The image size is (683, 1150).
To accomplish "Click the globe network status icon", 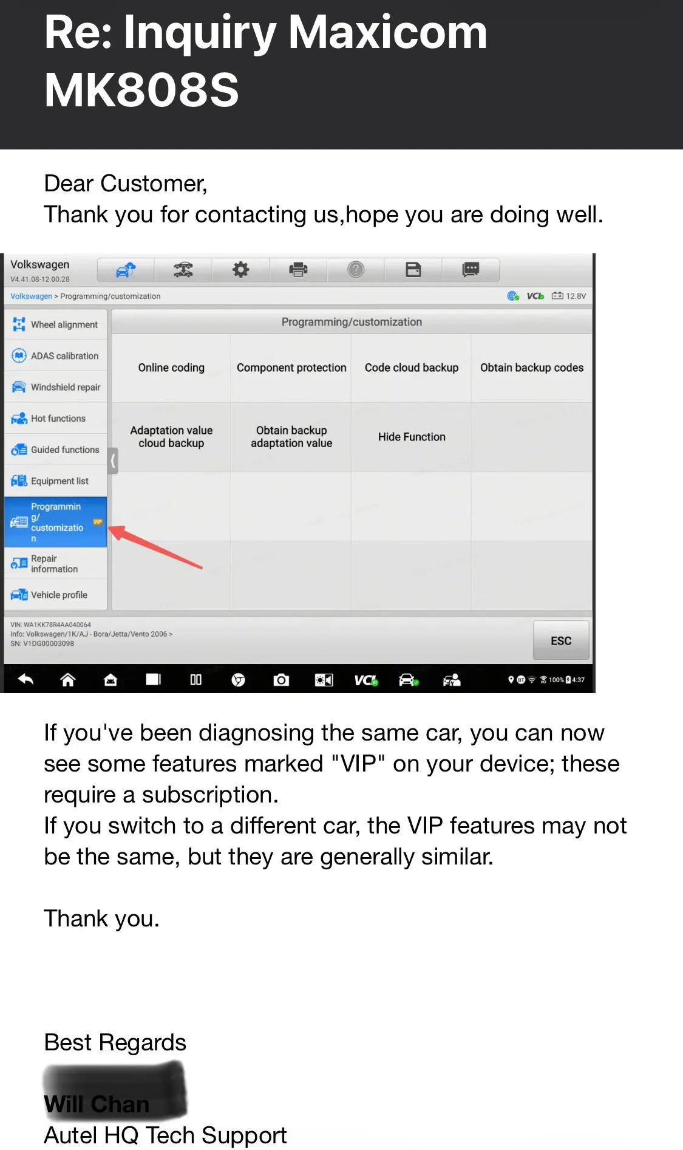I will pos(513,296).
